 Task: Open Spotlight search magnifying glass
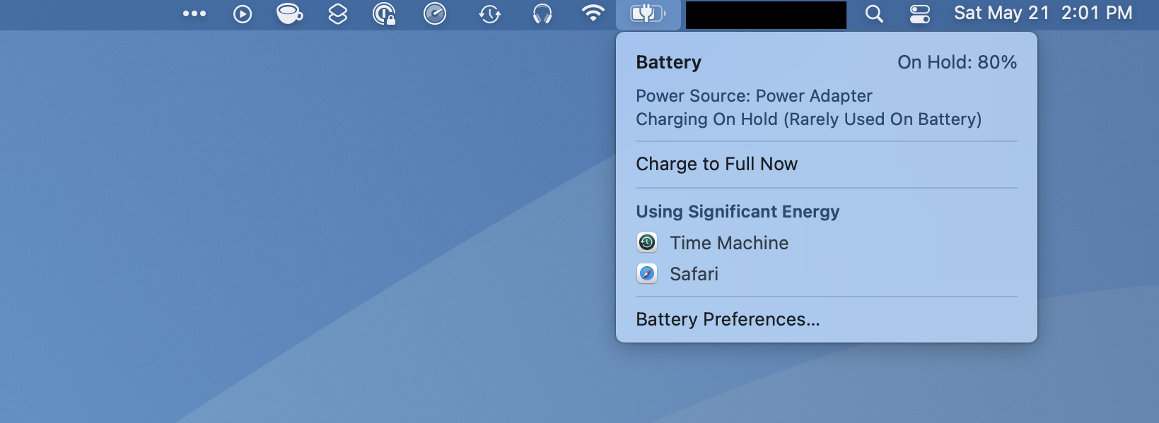click(874, 14)
